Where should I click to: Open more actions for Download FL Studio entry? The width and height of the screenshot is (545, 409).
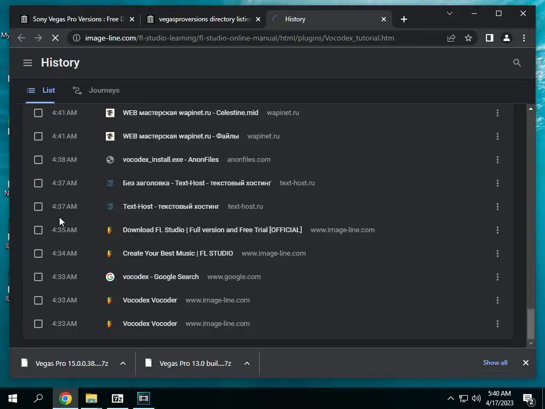coord(498,230)
